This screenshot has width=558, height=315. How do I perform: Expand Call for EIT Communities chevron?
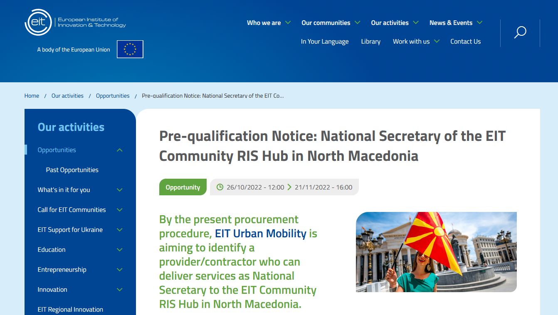(x=120, y=210)
